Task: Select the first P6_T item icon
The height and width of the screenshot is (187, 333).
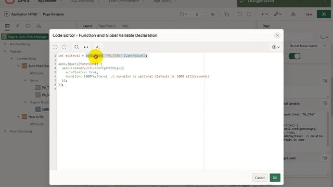Action: pos(38,88)
